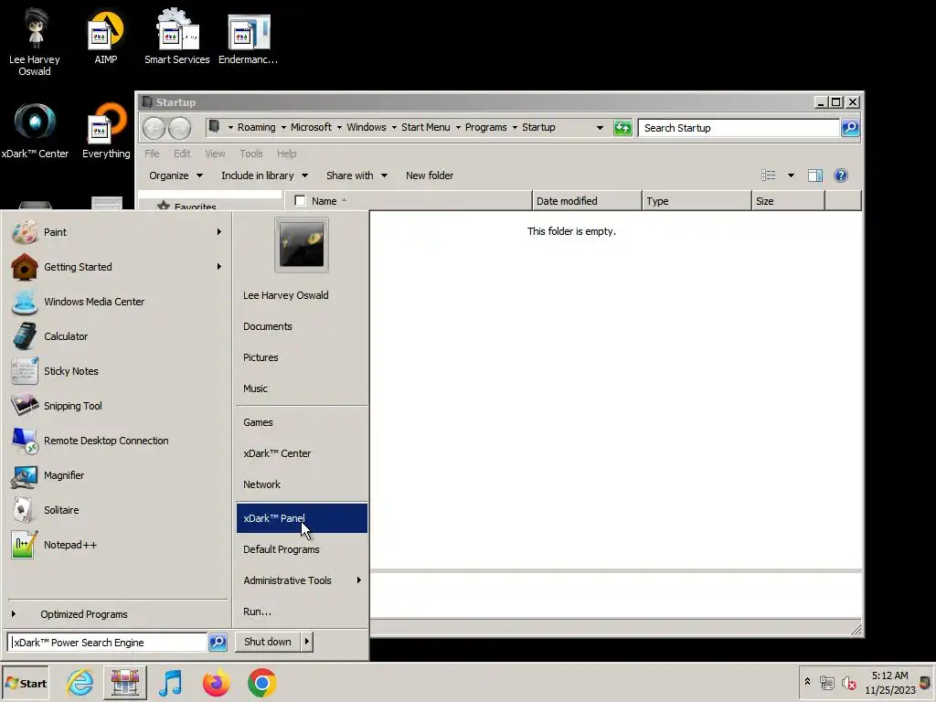Screen dimensions: 936x702
Task: Tick the select-all checkbox beside Name
Action: click(x=300, y=201)
